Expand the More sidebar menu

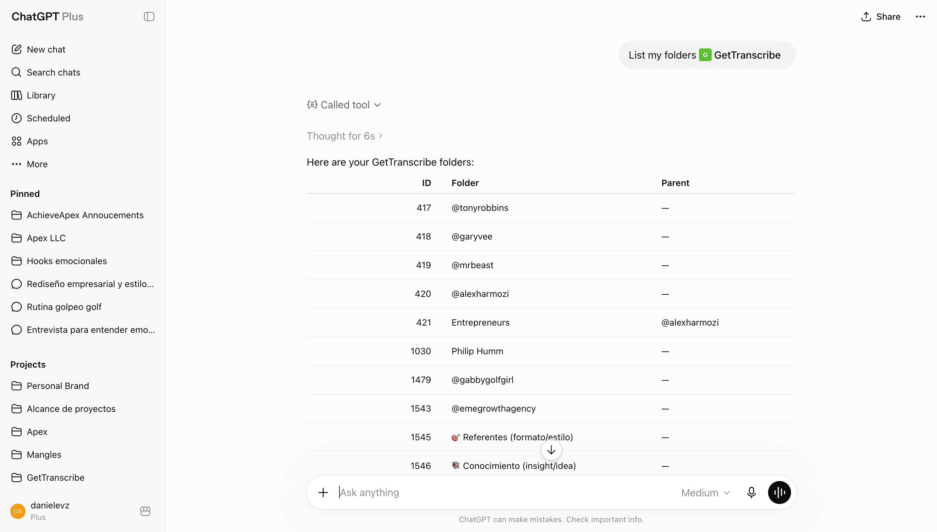click(83, 164)
